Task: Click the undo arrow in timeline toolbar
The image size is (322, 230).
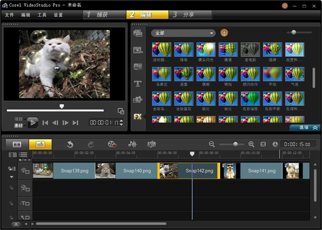Action: pos(70,144)
